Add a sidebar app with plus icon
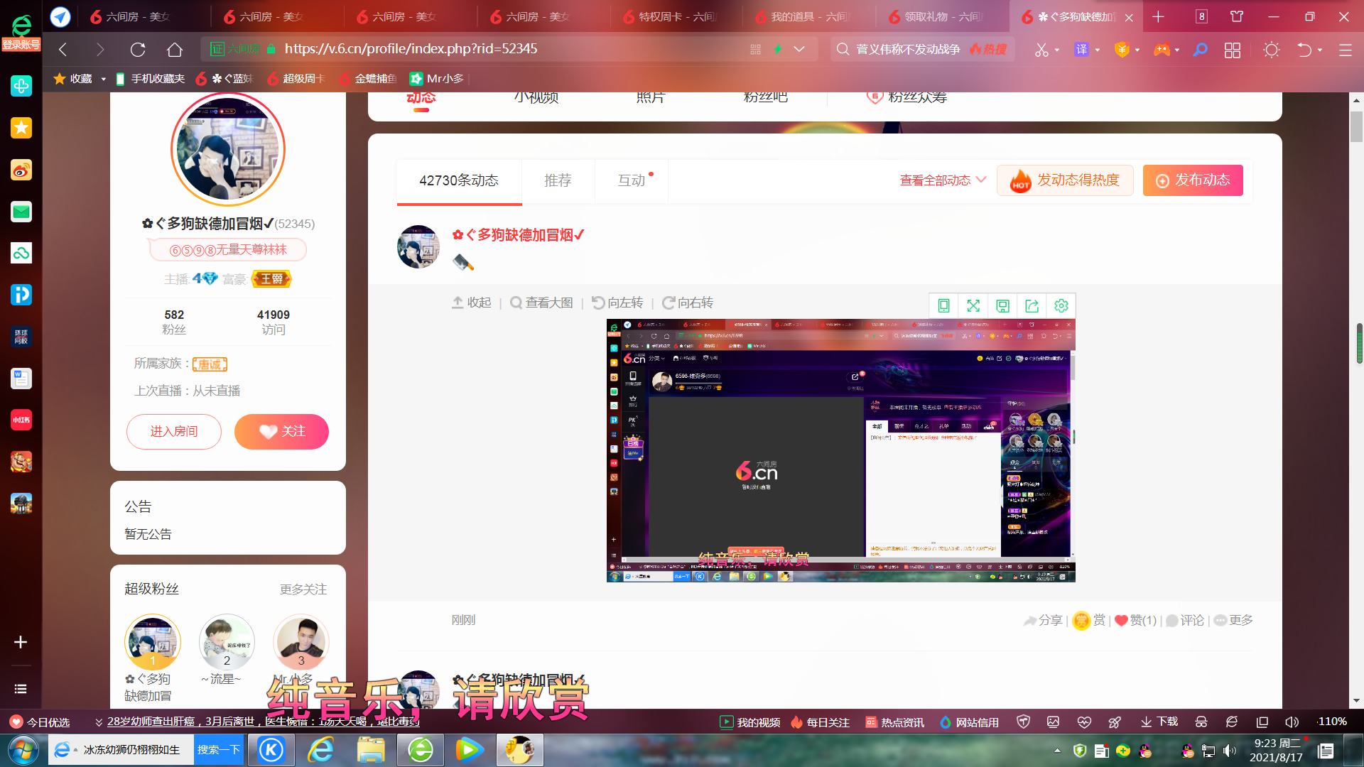The image size is (1364, 767). [21, 642]
